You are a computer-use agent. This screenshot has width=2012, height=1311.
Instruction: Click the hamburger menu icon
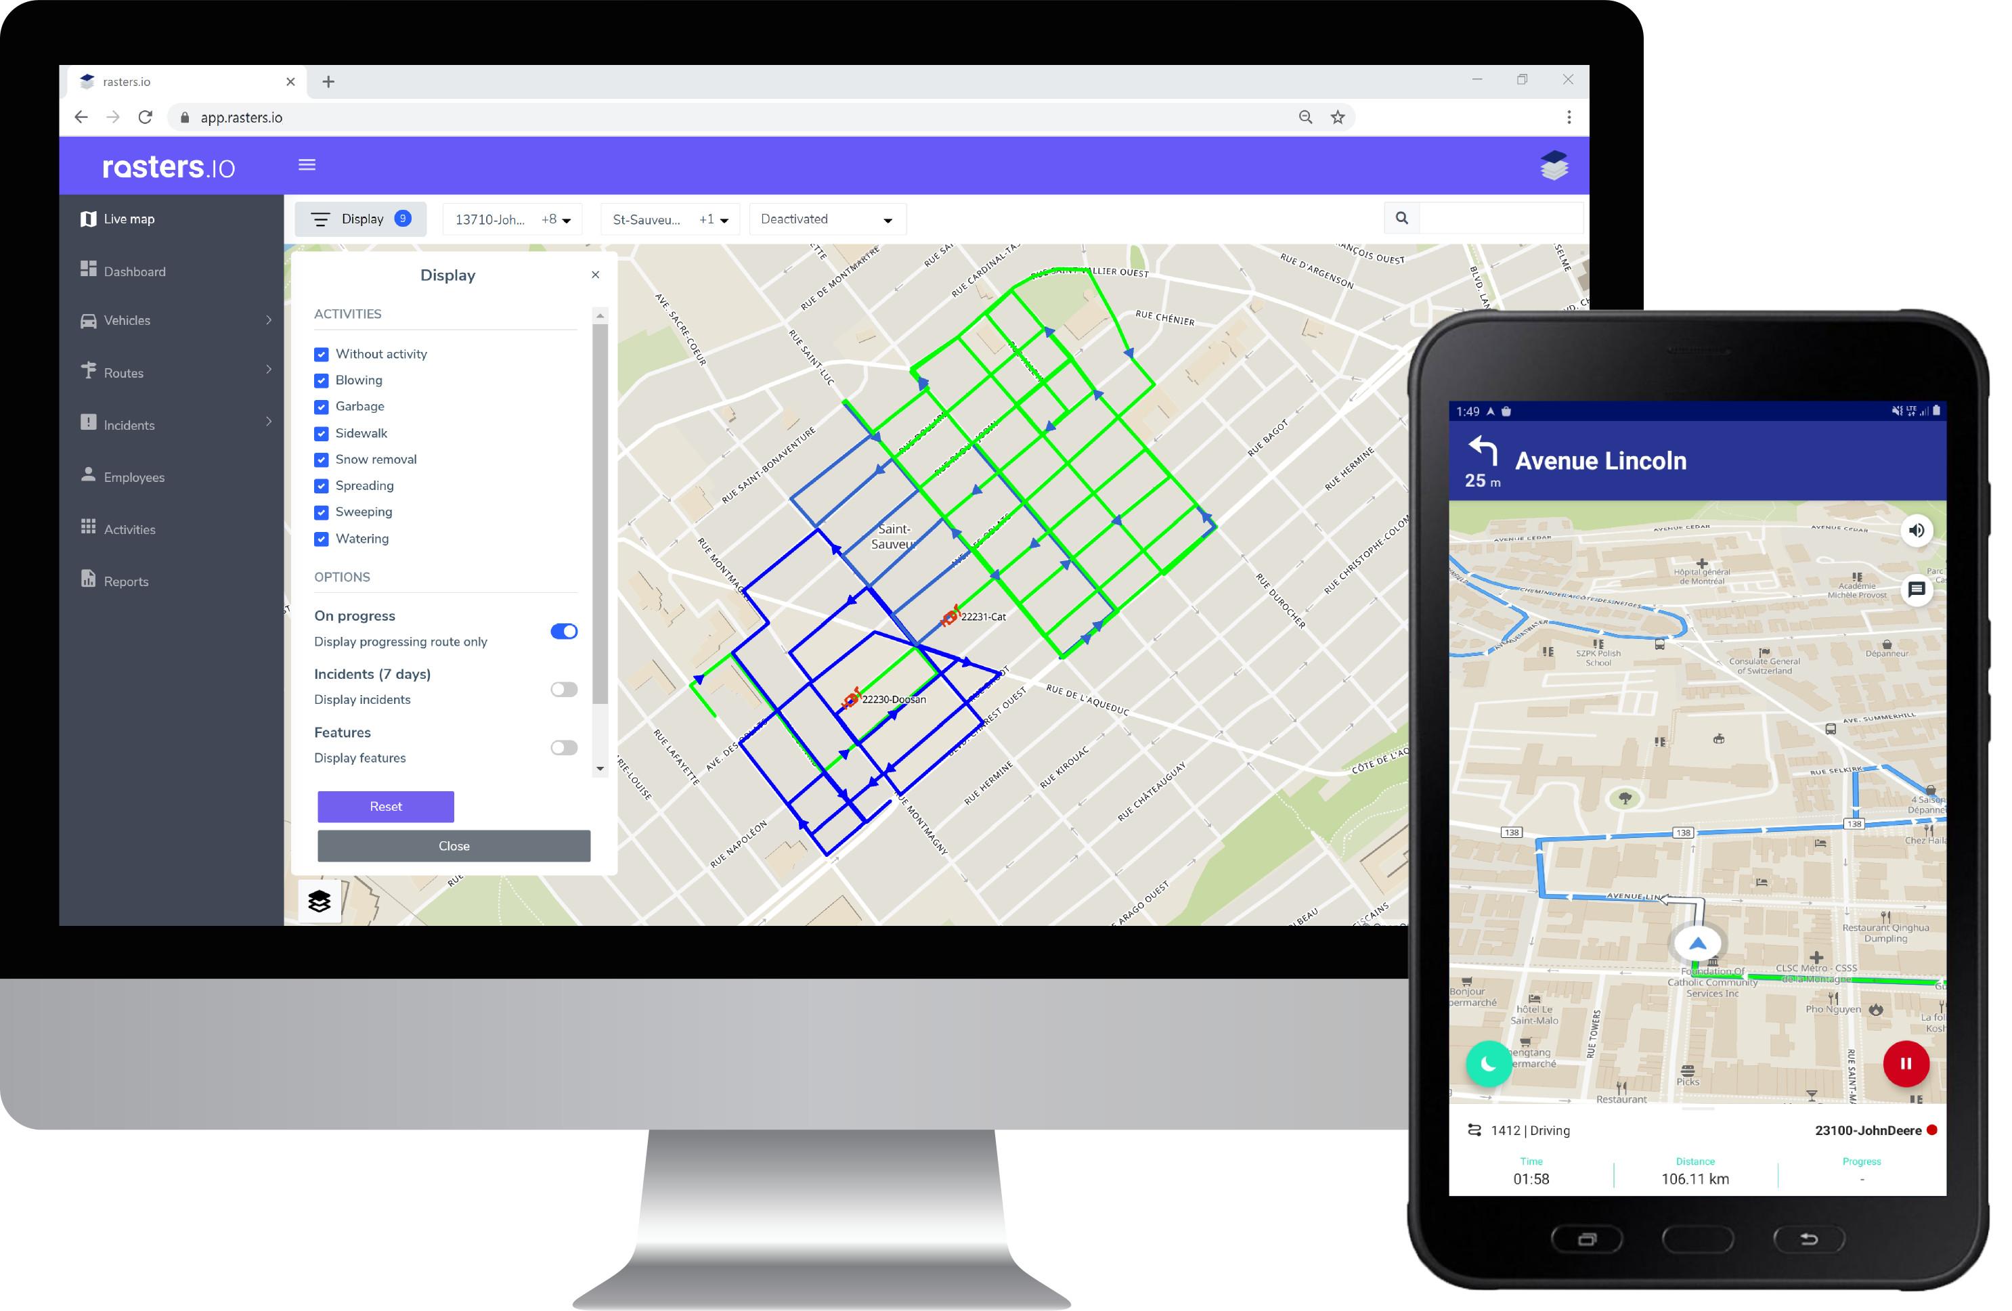[x=308, y=164]
